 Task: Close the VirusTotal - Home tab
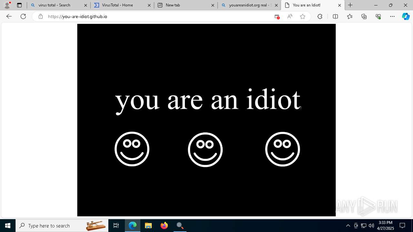click(x=149, y=5)
